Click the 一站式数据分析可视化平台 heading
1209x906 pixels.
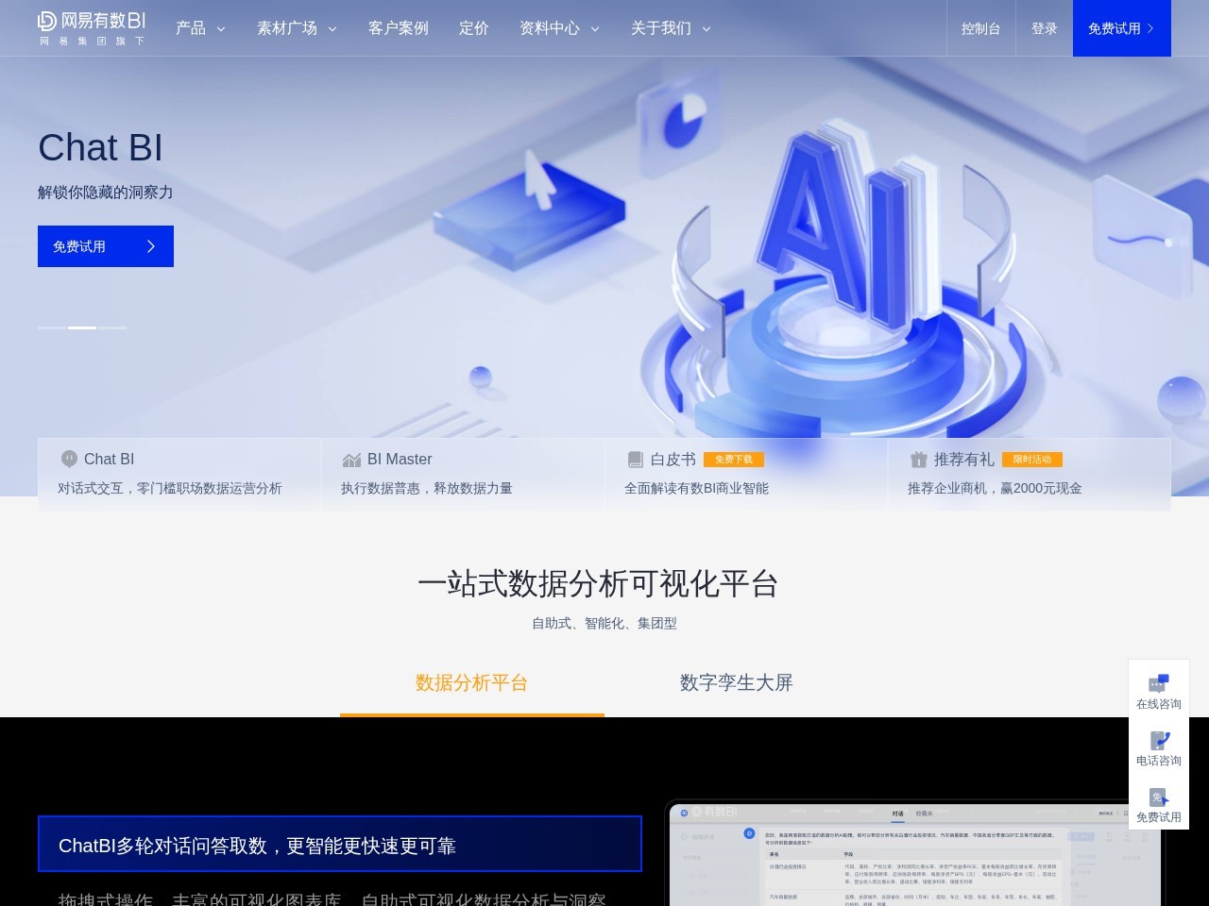tap(598, 584)
